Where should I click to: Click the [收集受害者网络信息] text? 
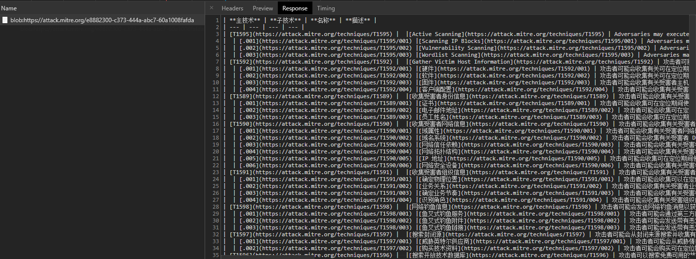(438, 124)
